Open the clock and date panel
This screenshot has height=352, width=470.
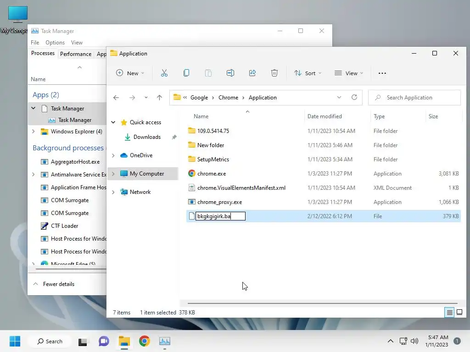pyautogui.click(x=437, y=341)
